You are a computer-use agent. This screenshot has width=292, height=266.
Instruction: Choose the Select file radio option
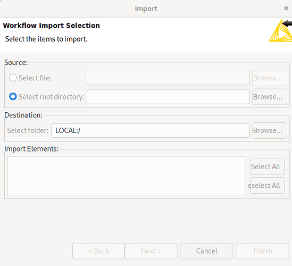[x=13, y=78]
